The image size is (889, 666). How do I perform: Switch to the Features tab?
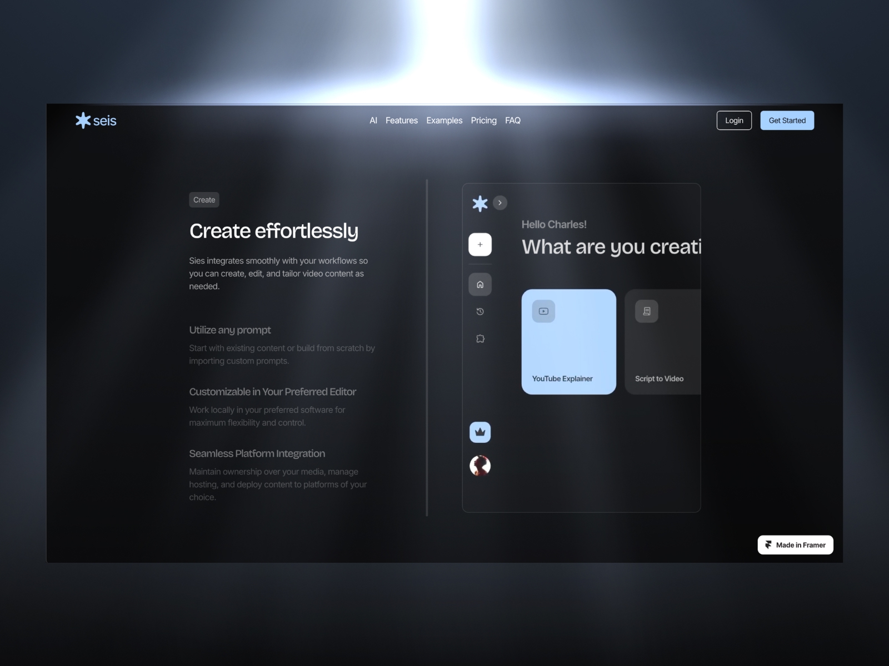click(x=401, y=120)
